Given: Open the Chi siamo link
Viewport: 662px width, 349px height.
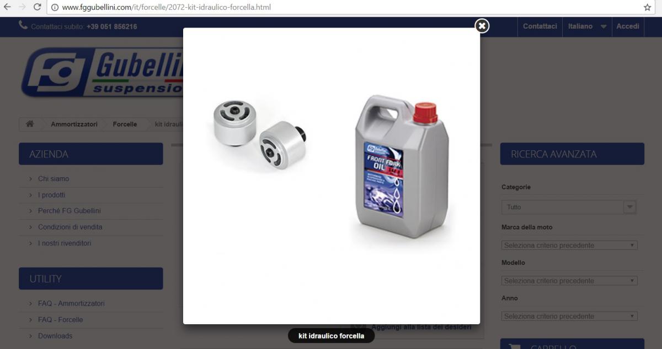Looking at the screenshot, I should coord(54,179).
